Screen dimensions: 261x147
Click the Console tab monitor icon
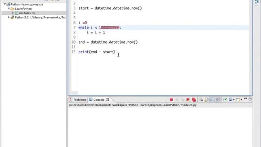(91, 100)
